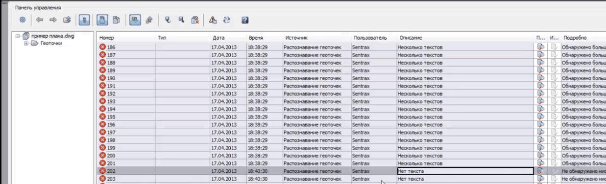Image resolution: width=606 pixels, height=184 pixels.
Task: Click the refresh arrows icon
Action: (x=227, y=20)
